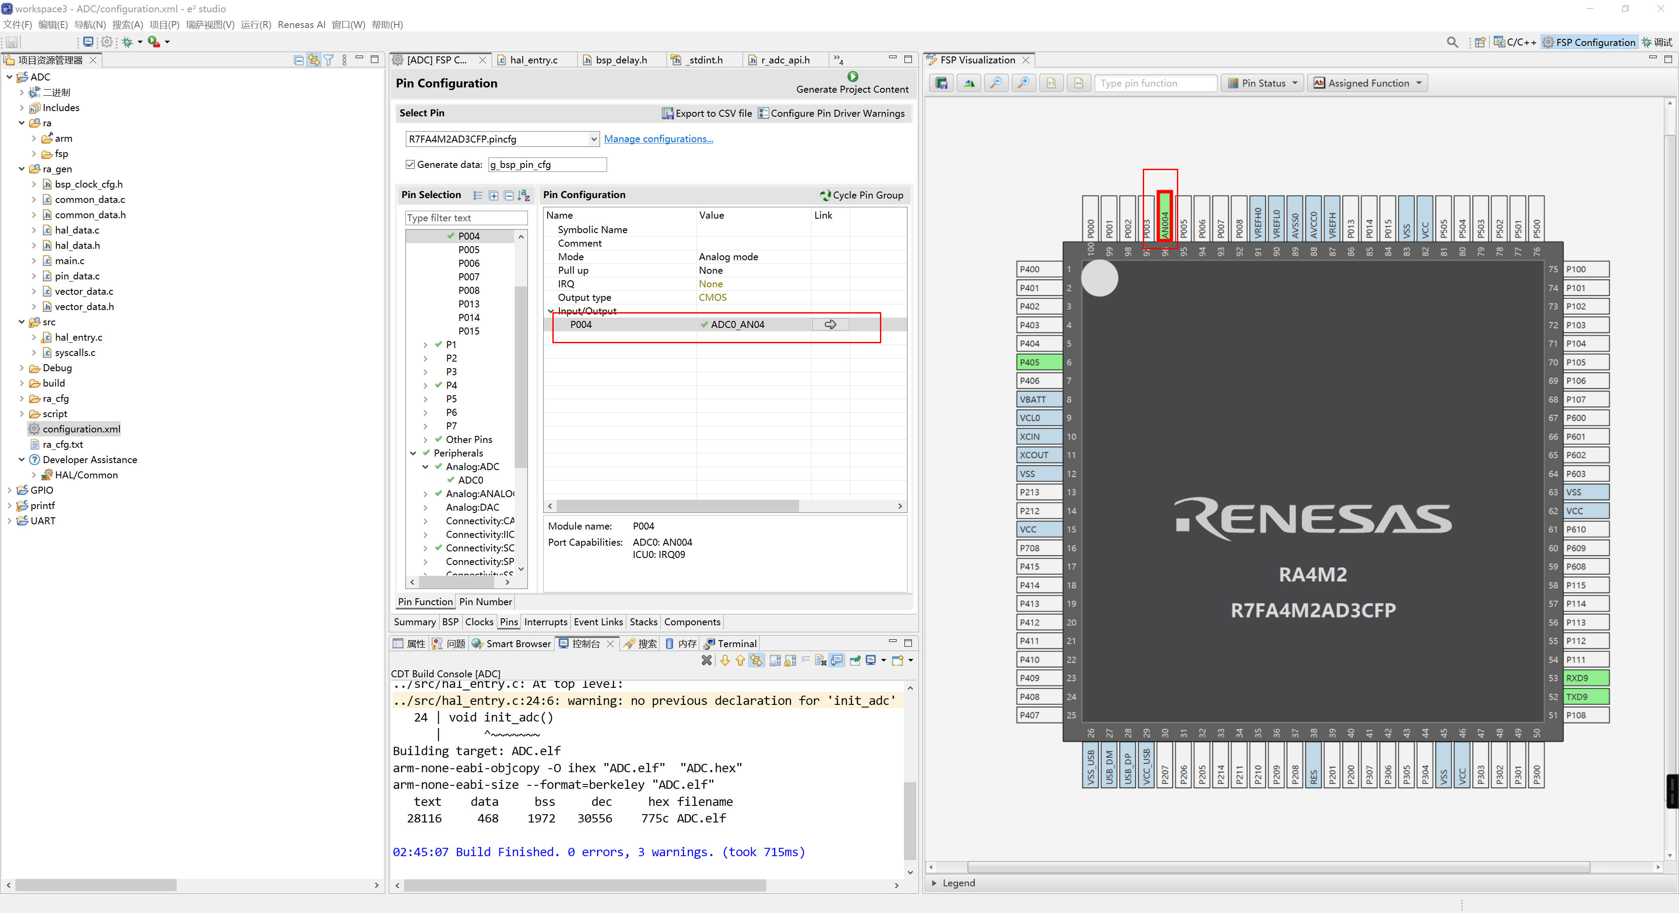Click the green P405 pin on chip
Image resolution: width=1679 pixels, height=913 pixels.
1040,362
